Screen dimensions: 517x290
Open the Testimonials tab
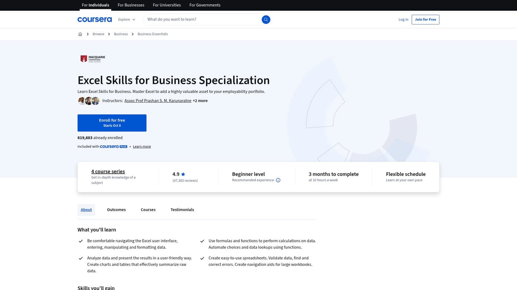[182, 210]
